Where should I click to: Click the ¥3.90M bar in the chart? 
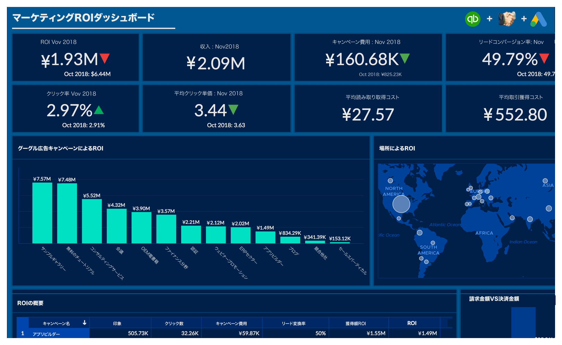142,228
